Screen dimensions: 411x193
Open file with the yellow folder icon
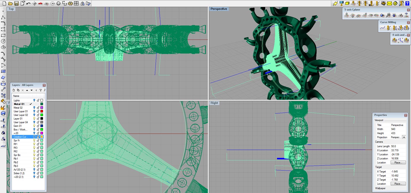(10, 3)
